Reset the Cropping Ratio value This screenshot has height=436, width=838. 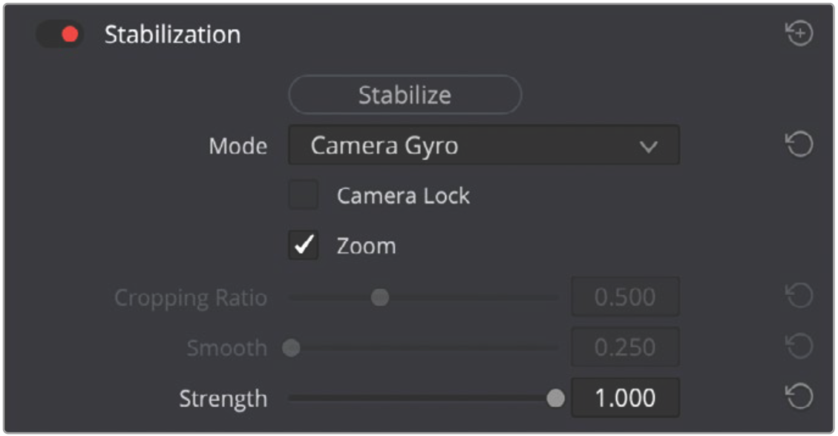(799, 297)
